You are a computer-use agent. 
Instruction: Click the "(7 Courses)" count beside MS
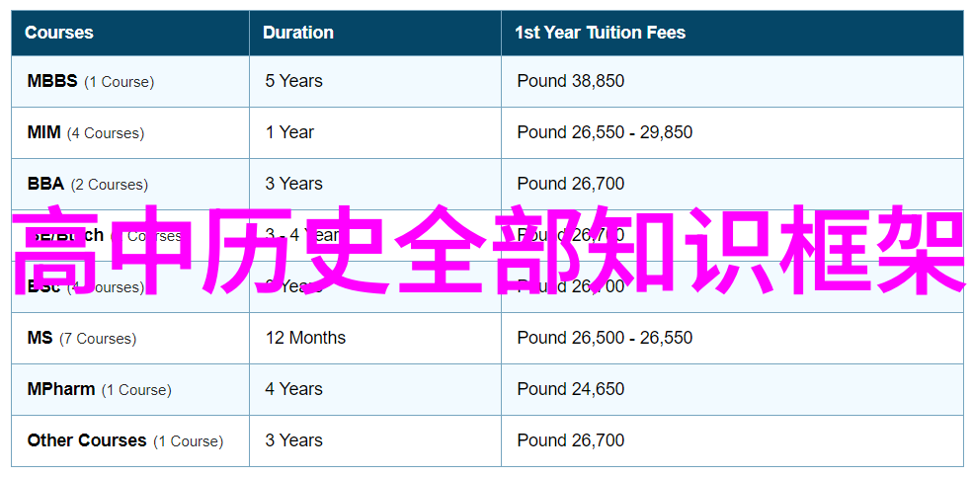point(98,339)
